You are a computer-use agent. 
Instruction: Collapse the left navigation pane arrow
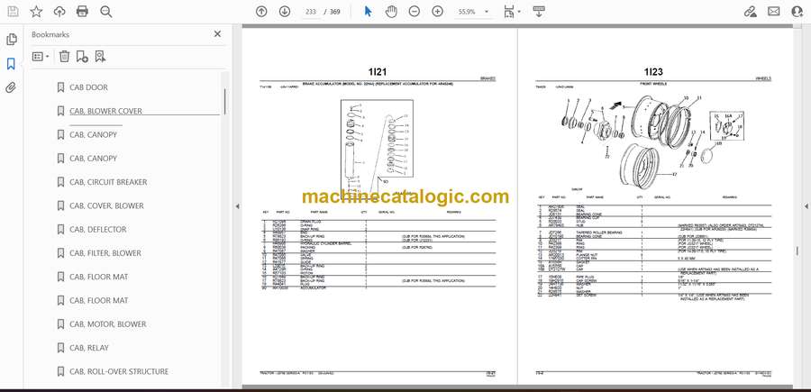click(x=237, y=206)
